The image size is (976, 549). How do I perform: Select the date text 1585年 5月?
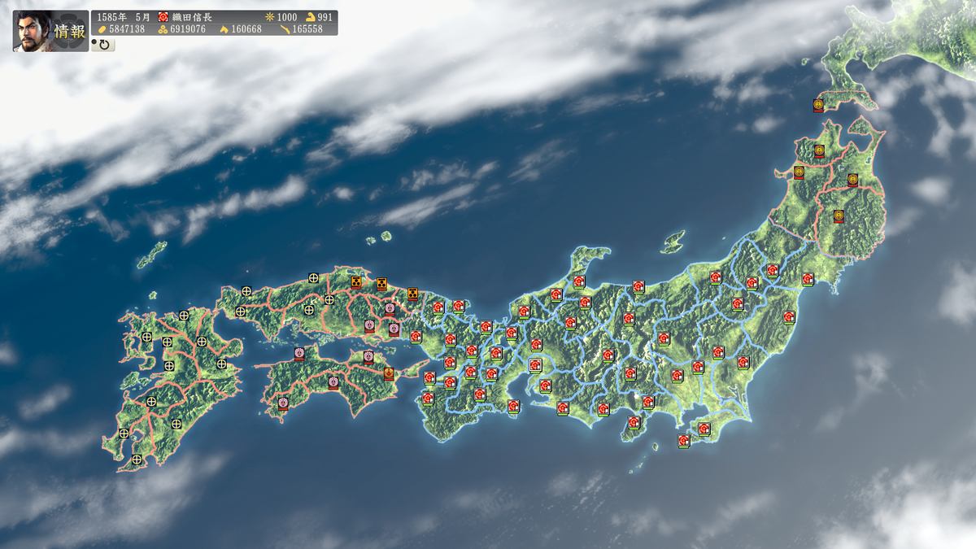pyautogui.click(x=124, y=17)
